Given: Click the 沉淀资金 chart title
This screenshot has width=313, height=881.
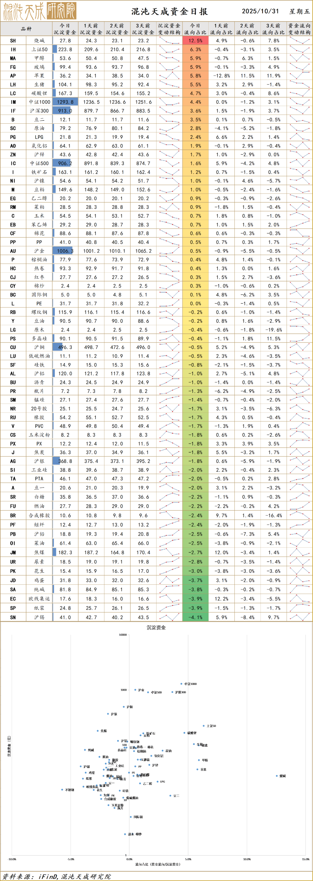Looking at the screenshot, I should pos(156,628).
